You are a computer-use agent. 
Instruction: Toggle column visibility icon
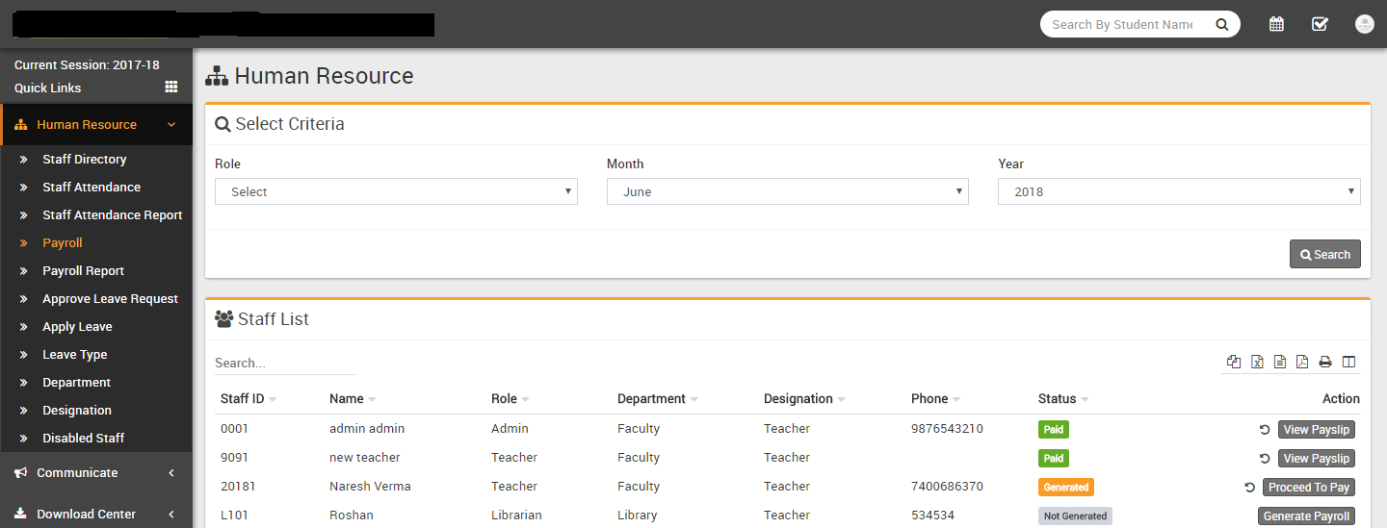click(x=1348, y=362)
